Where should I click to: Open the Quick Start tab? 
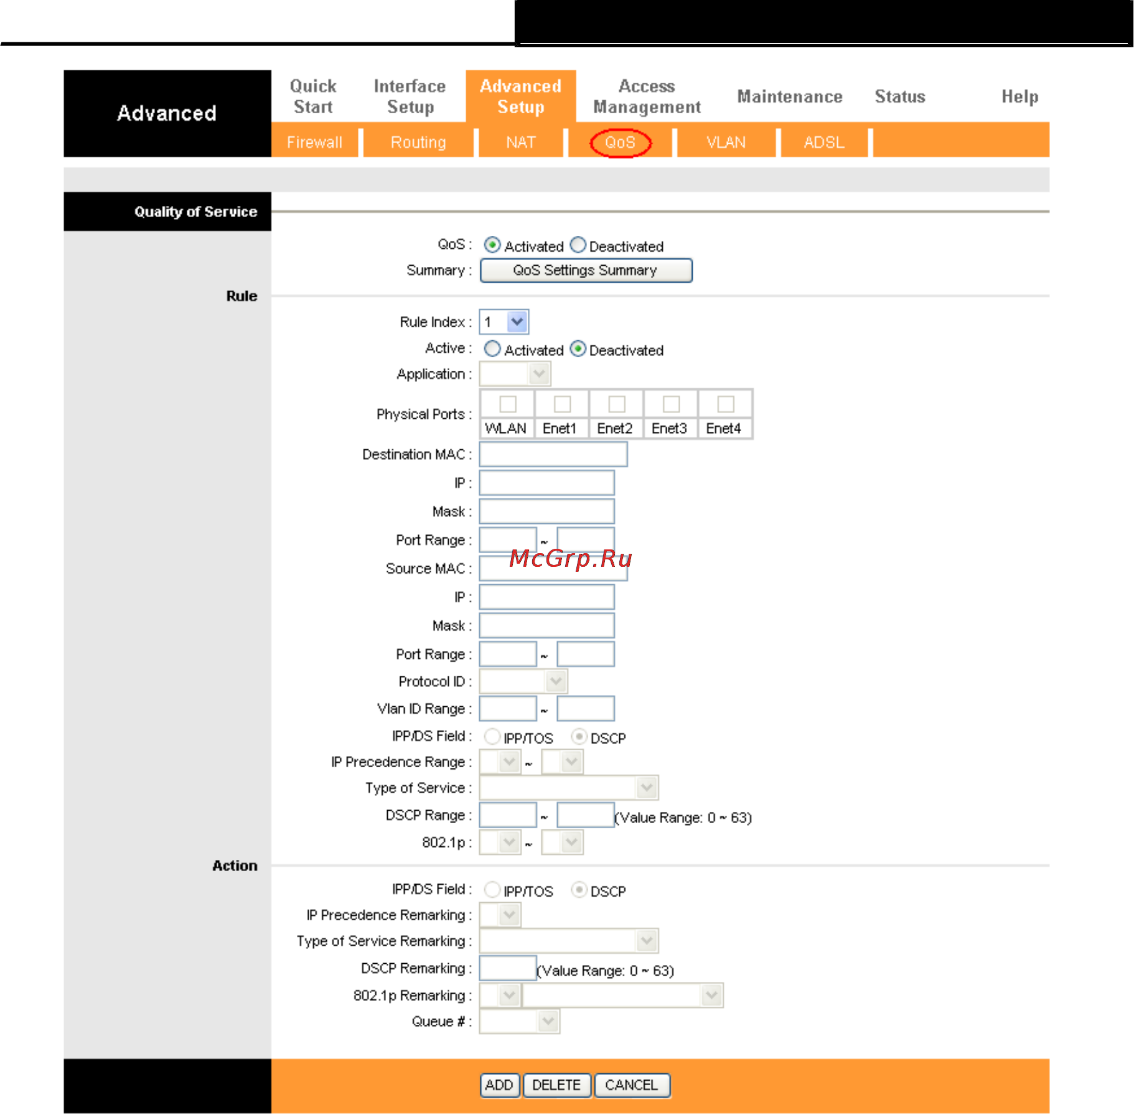313,96
